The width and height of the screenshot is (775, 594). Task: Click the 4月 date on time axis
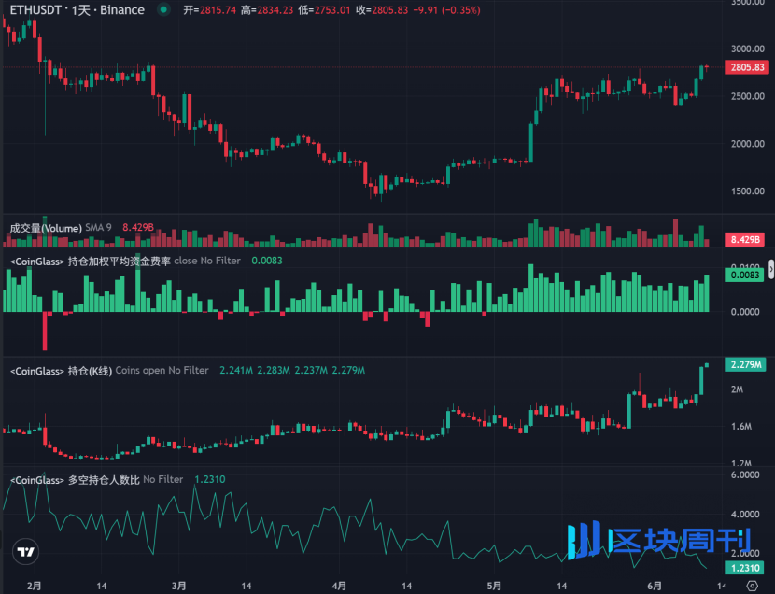click(339, 587)
